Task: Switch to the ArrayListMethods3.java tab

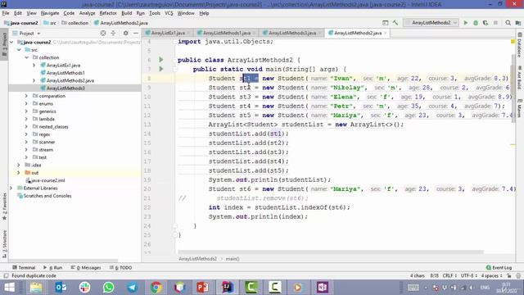Action: [292, 33]
